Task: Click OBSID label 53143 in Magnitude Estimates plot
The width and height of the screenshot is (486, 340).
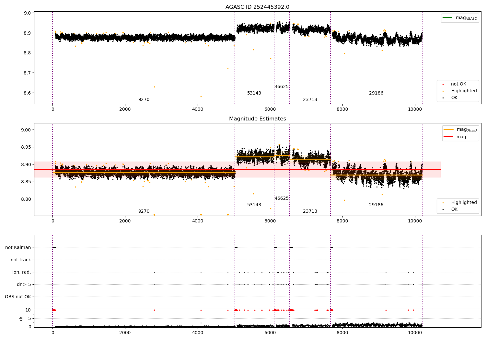Action: pyautogui.click(x=254, y=205)
